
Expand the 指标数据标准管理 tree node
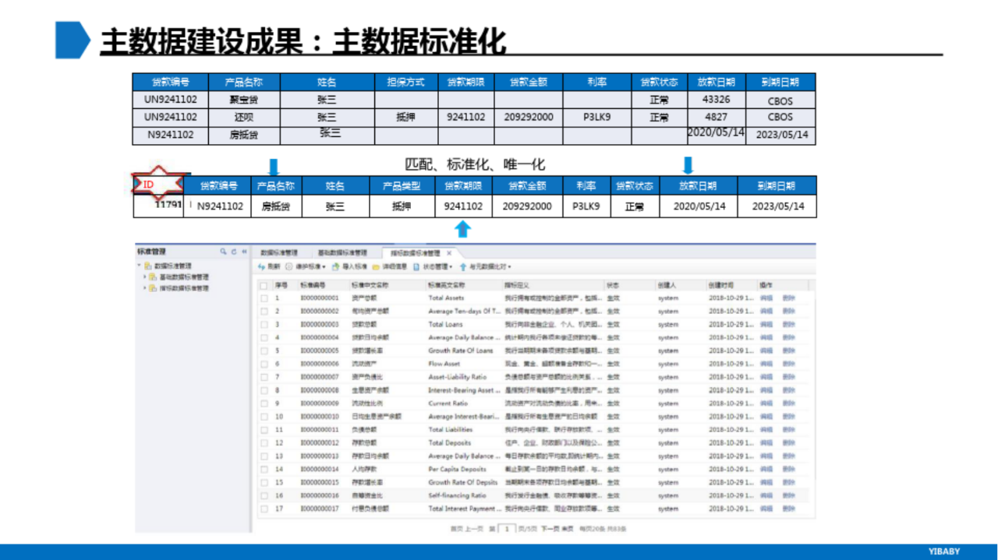pyautogui.click(x=145, y=288)
